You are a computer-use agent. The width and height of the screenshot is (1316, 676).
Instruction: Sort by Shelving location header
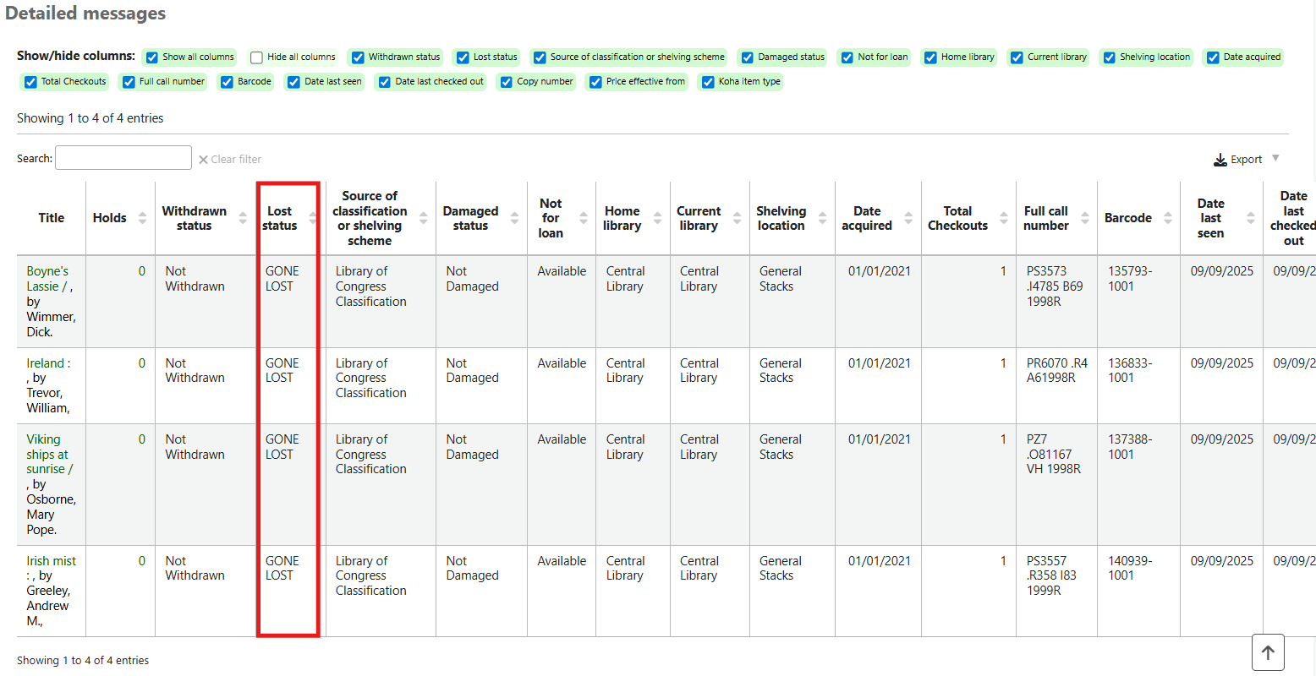781,218
